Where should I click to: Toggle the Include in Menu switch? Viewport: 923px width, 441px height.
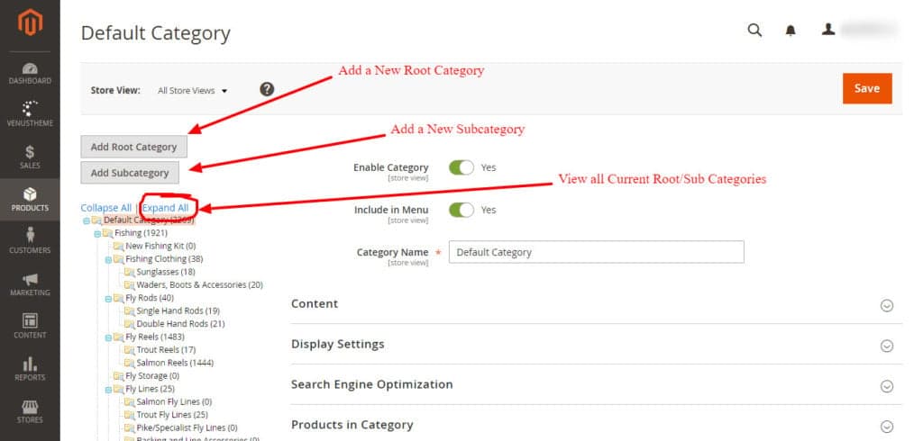point(461,210)
